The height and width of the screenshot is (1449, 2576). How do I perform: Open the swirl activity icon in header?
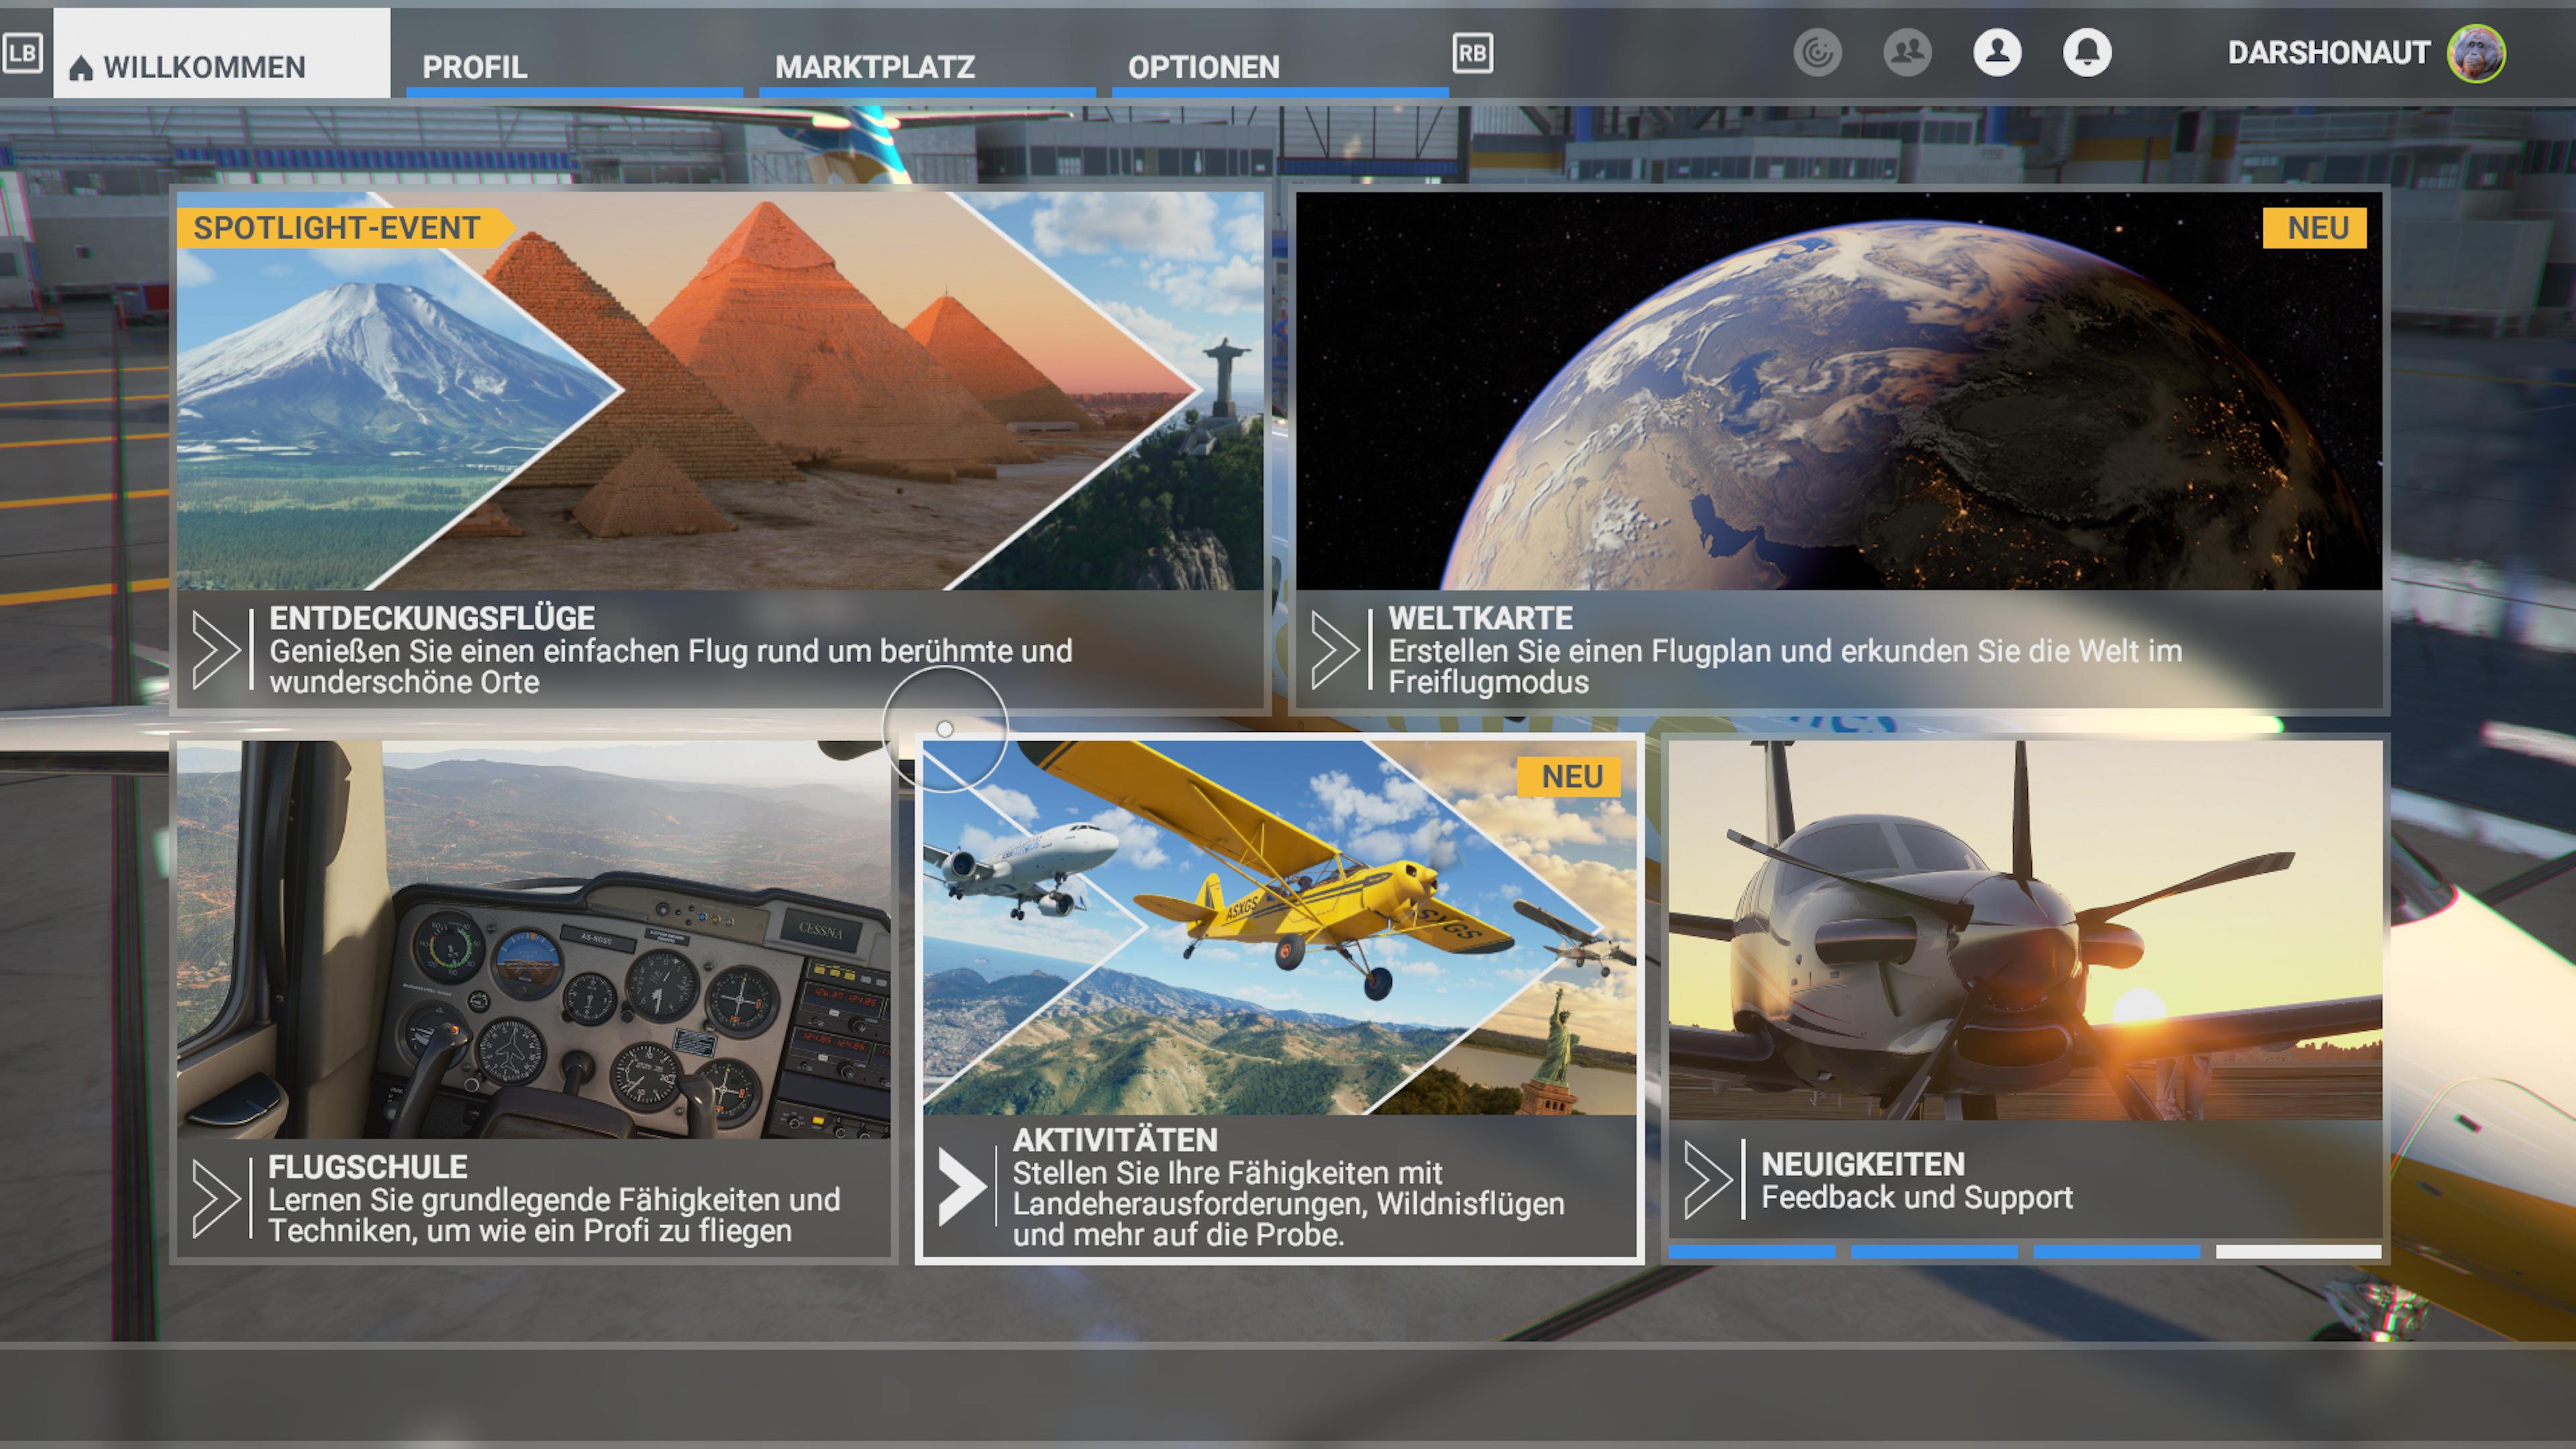1817,53
